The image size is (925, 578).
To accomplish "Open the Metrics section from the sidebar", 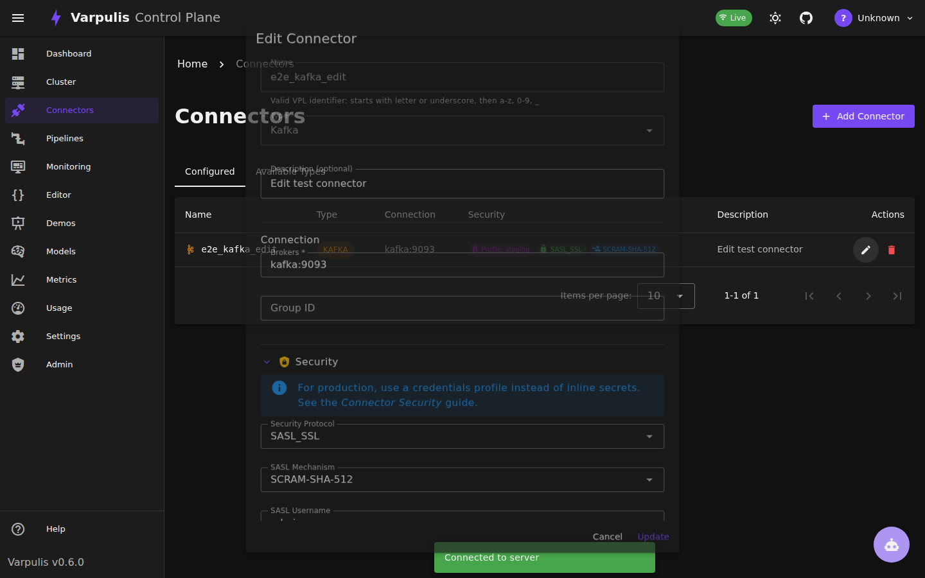I will (x=61, y=279).
